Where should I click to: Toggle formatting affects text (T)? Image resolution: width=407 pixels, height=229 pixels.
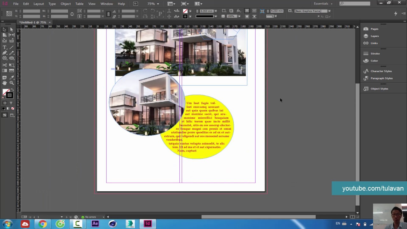(11, 103)
